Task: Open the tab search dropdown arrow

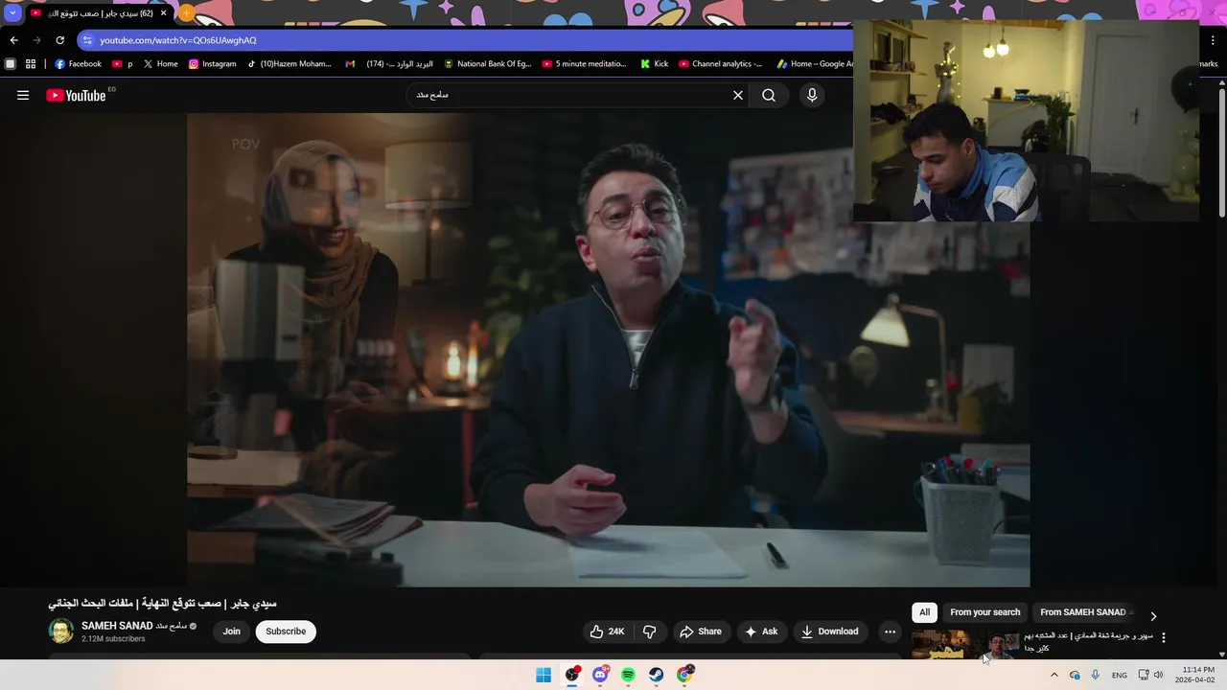Action: [x=12, y=13]
